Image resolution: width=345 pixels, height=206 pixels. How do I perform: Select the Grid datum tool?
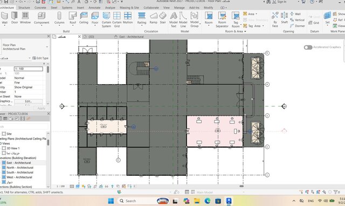pyautogui.click(x=314, y=23)
